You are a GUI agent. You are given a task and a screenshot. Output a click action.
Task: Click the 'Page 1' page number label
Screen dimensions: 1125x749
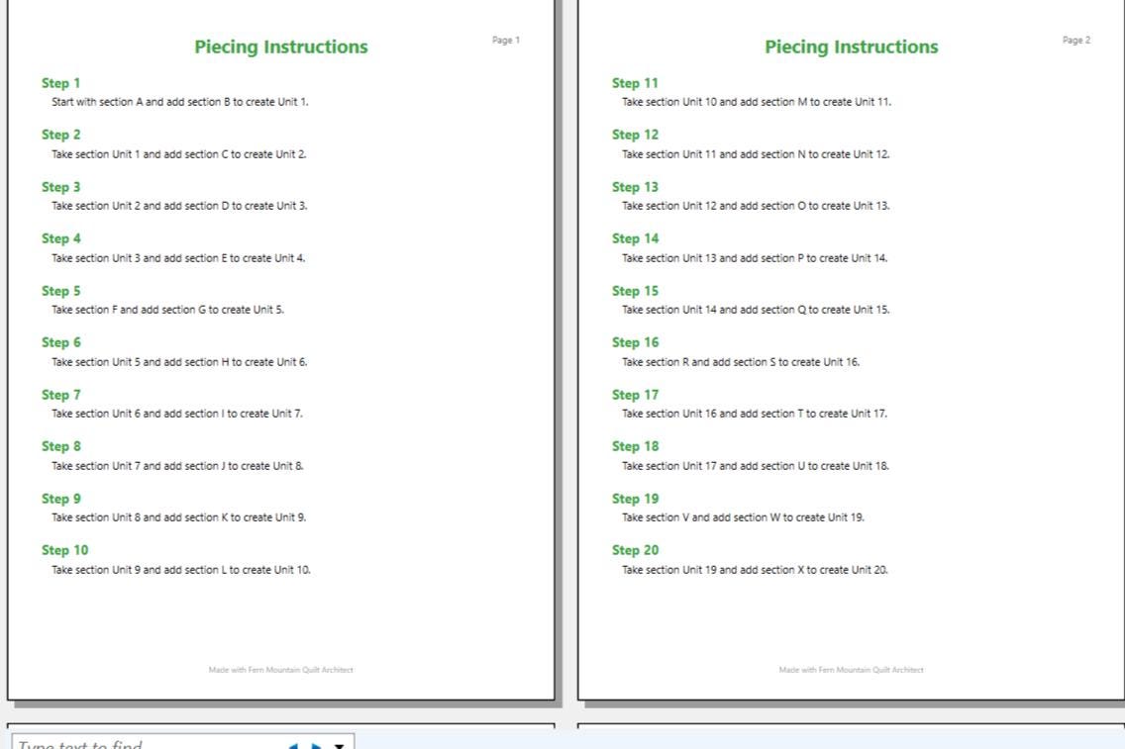(506, 41)
